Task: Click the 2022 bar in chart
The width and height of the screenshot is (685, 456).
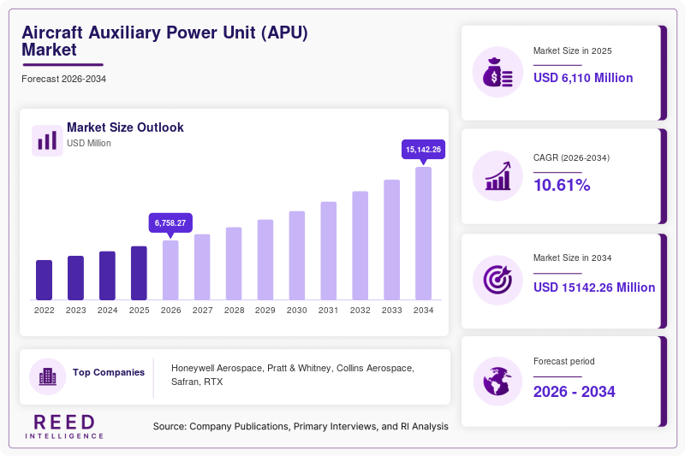Action: tap(45, 280)
